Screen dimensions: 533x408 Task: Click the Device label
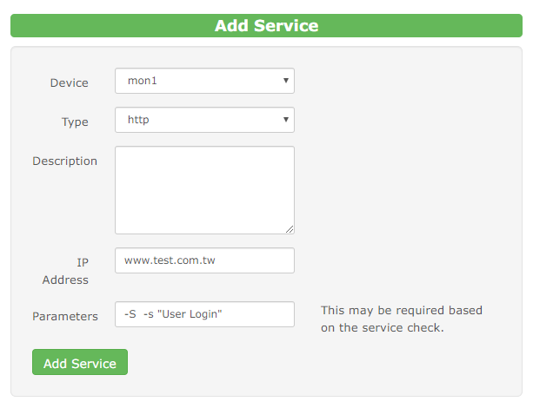(x=69, y=82)
